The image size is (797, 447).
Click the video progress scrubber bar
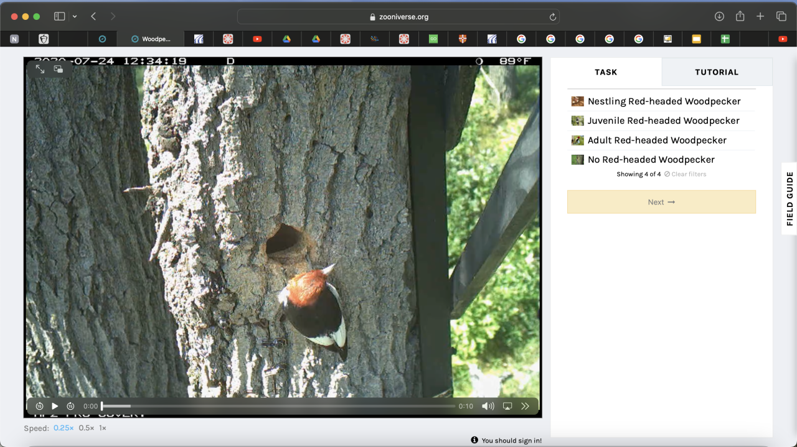click(278, 406)
